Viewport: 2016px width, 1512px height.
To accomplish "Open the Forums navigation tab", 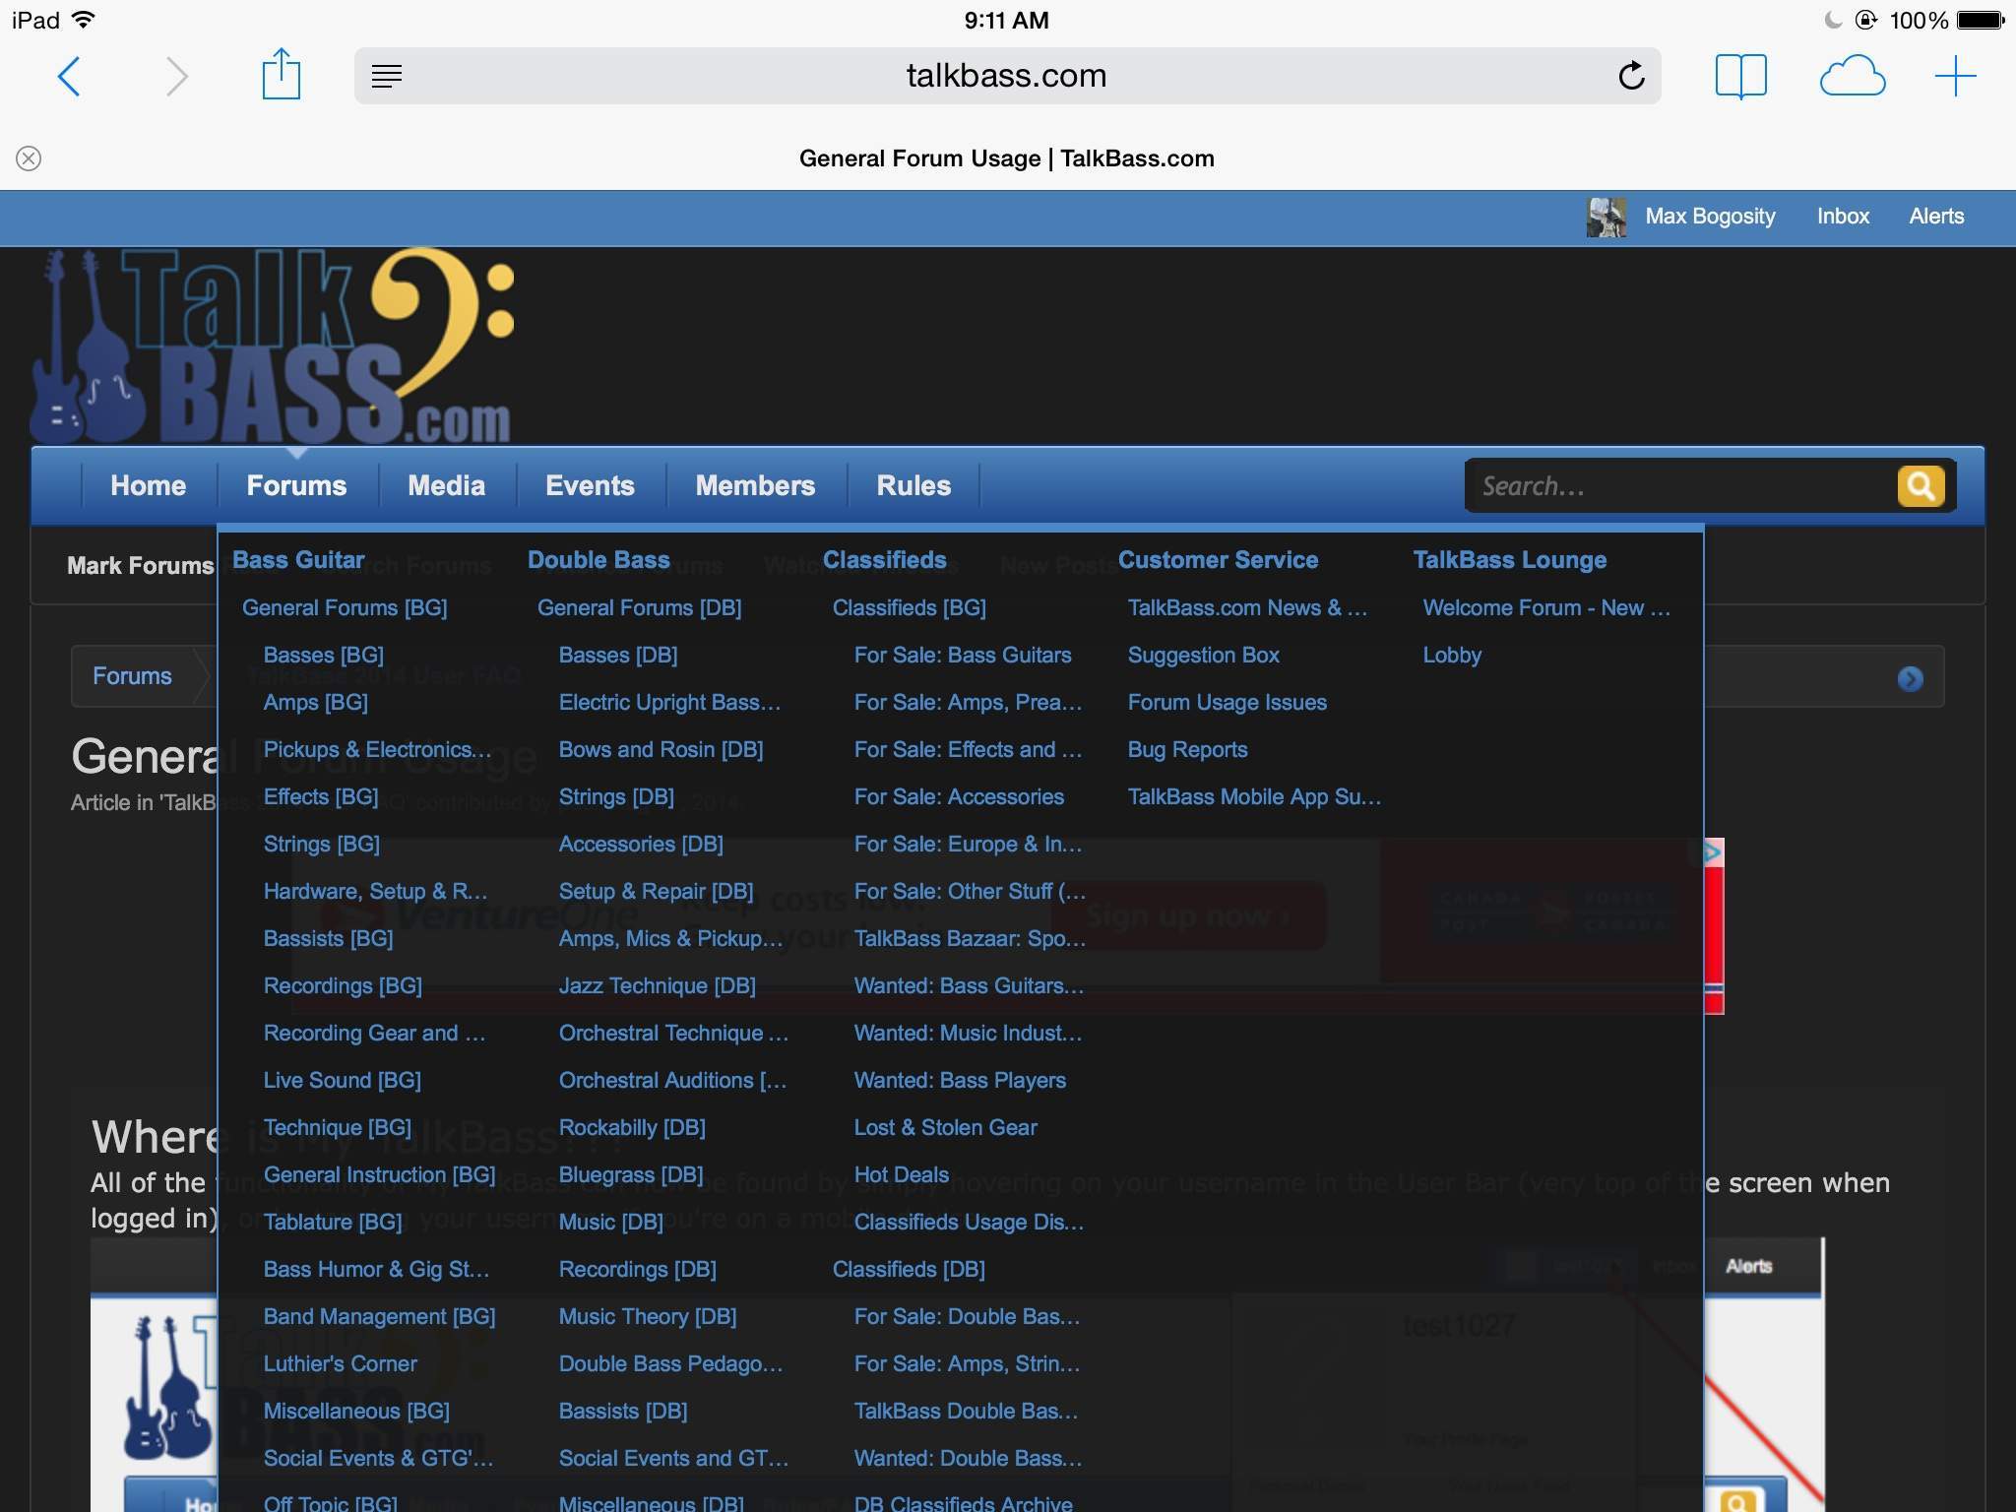I will [296, 485].
